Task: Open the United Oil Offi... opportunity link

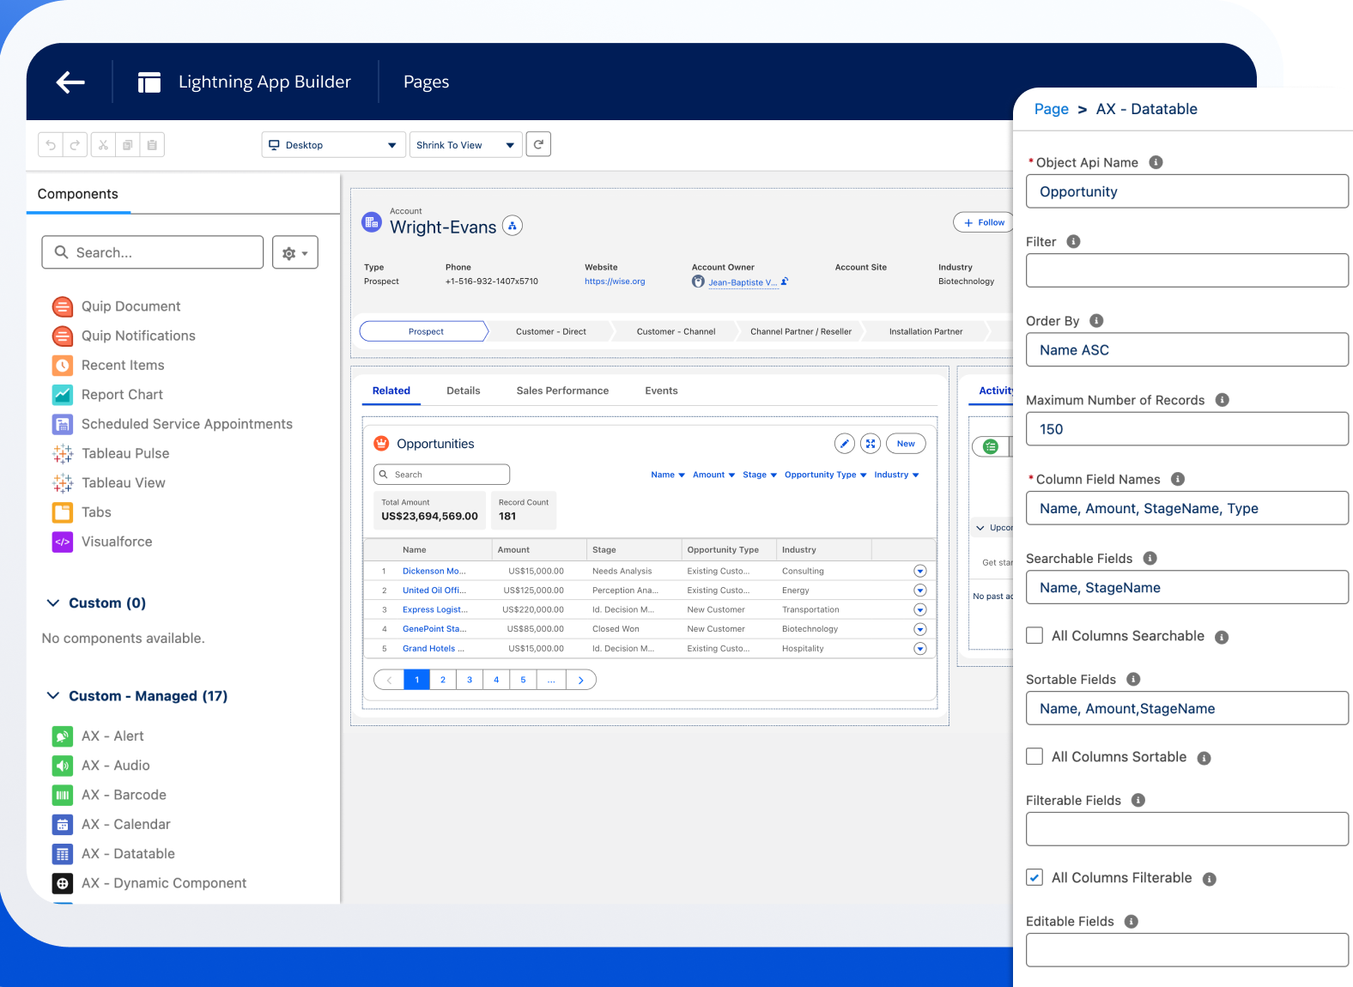Action: point(434,590)
